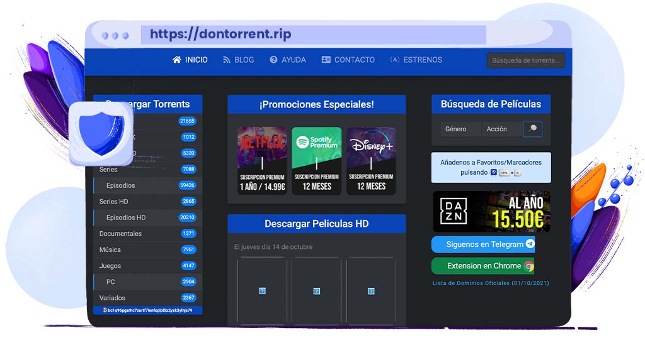Click El jueves día 14 de octubre text

tap(273, 247)
